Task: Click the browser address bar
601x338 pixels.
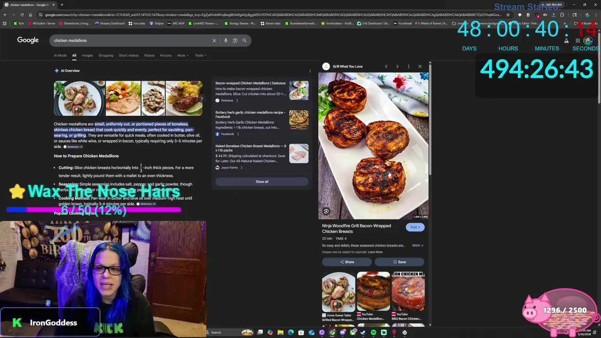Action: click(x=272, y=15)
